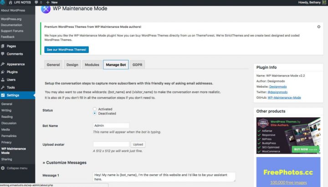The height and width of the screenshot is (187, 328).
Task: Click the BUY NOW button in ad
Action: pos(305,149)
